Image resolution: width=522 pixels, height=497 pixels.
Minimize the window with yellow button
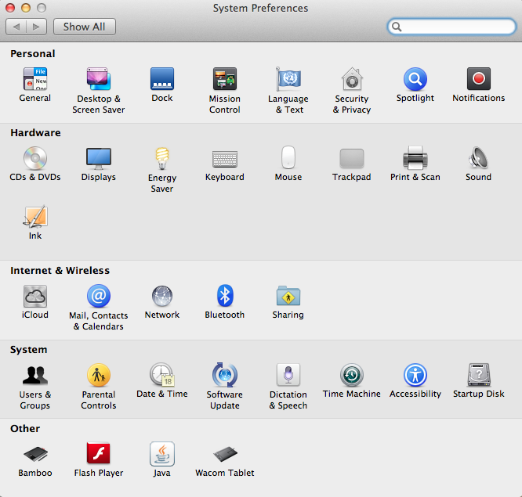26,8
